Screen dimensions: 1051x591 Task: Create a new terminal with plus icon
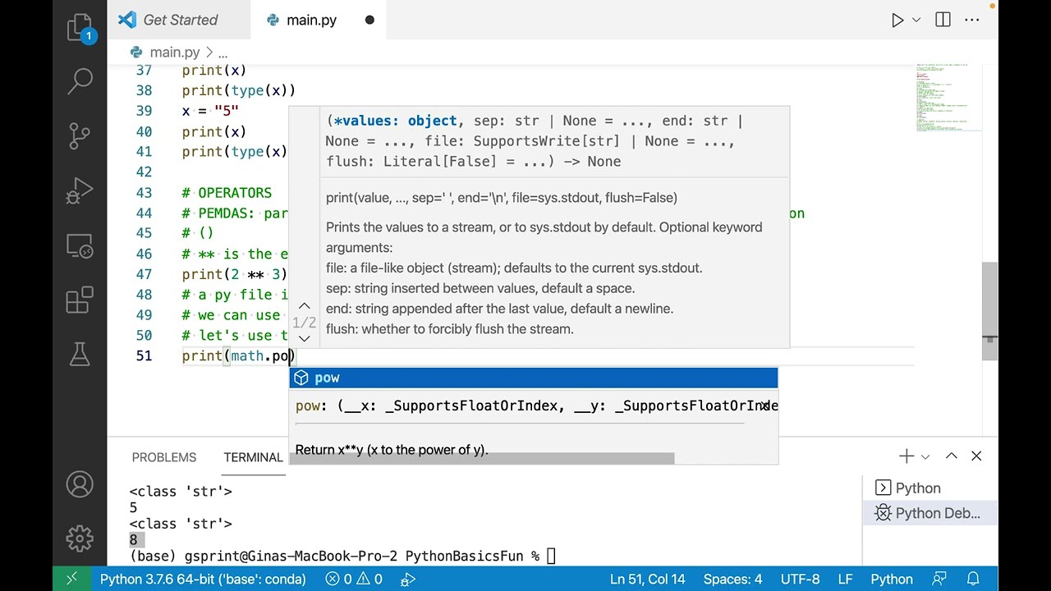(x=906, y=456)
